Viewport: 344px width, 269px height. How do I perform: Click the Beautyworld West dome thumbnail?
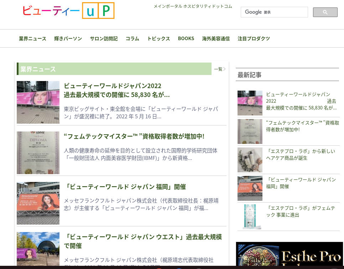point(38,249)
